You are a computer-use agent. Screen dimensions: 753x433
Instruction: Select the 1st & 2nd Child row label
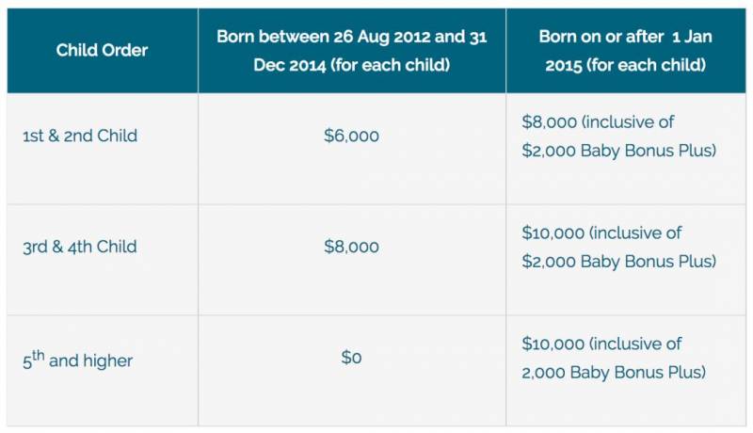(x=80, y=136)
